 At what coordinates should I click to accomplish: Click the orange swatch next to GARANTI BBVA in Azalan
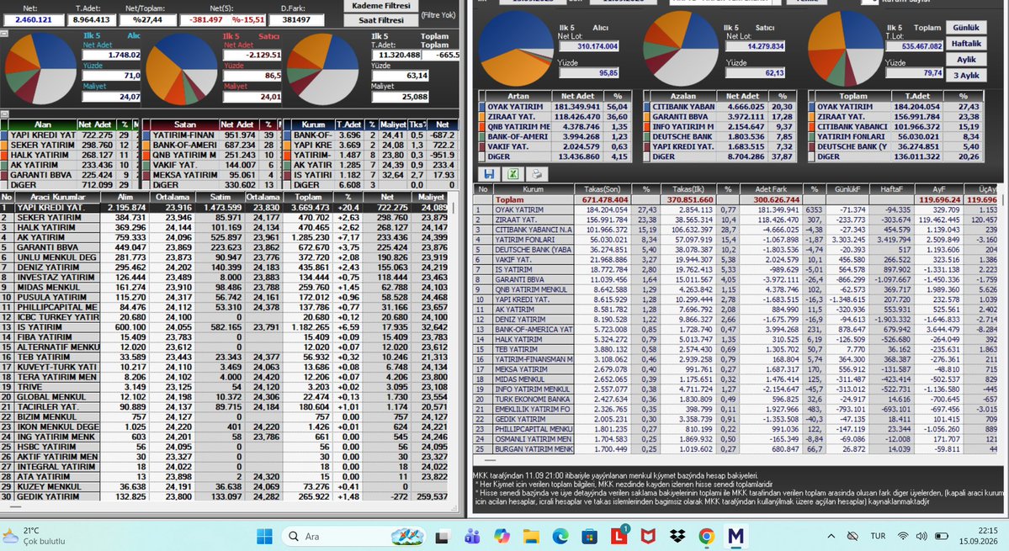click(x=646, y=117)
